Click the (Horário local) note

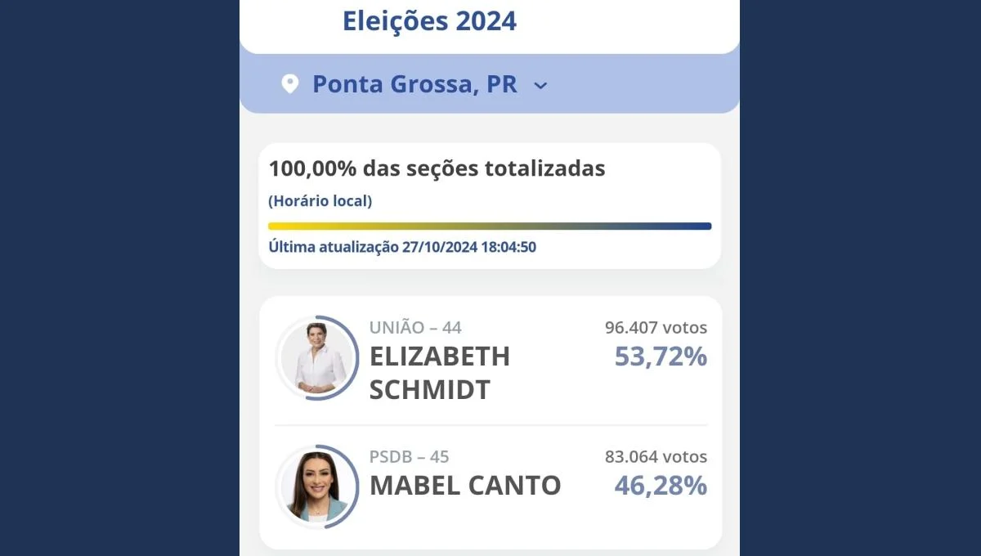click(320, 201)
